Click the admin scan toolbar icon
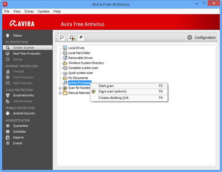Viewport: 222px width, 172px height. pos(71,38)
